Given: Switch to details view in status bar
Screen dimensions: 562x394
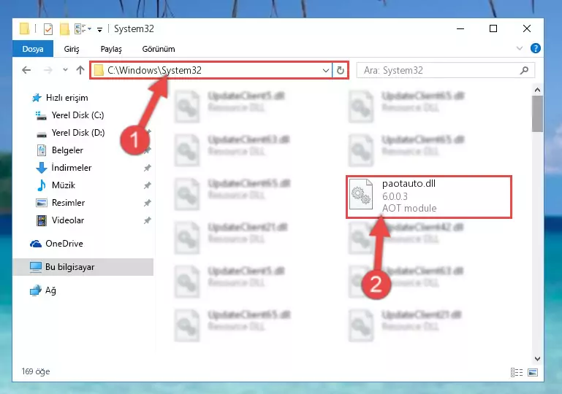Looking at the screenshot, I should coord(517,373).
